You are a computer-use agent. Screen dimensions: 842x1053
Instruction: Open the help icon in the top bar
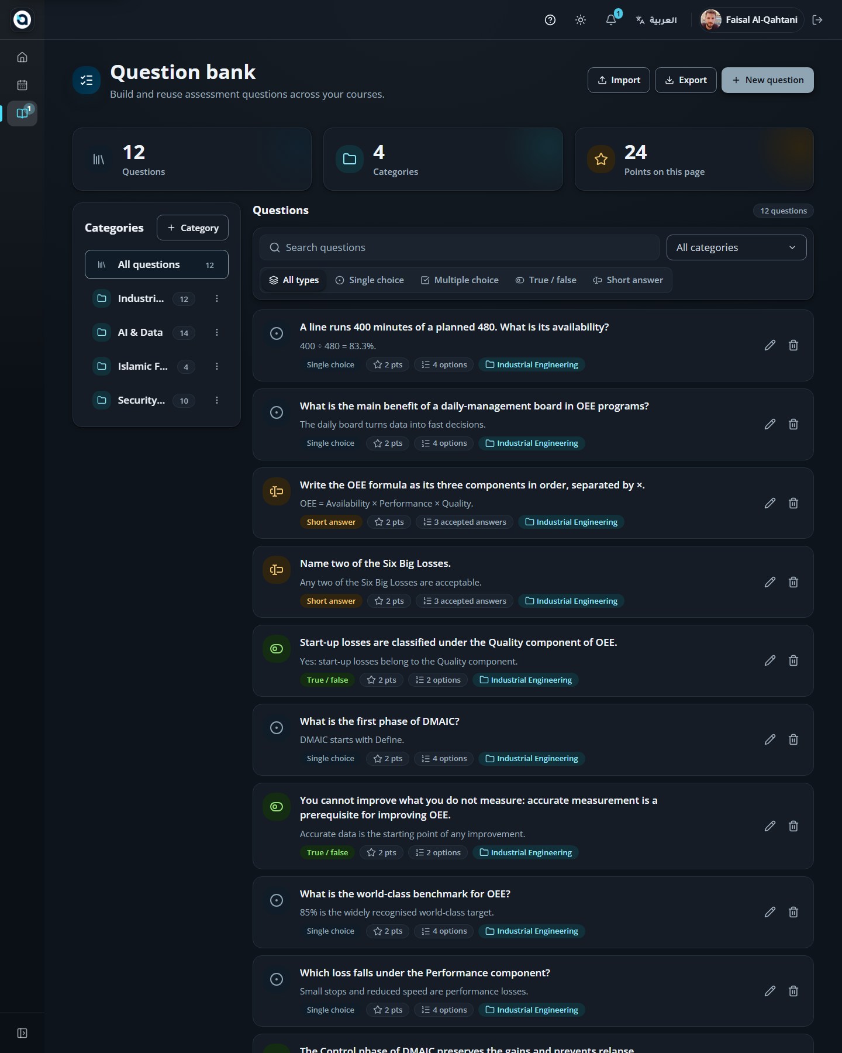[550, 20]
